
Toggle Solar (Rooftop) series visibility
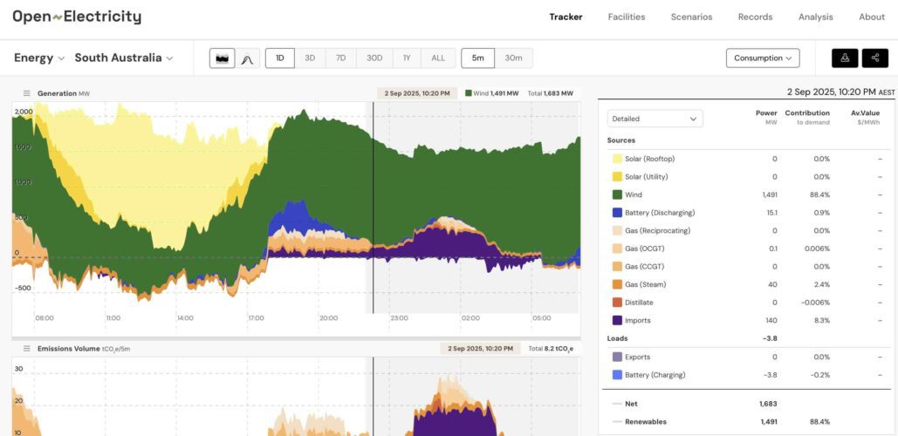[x=617, y=159]
